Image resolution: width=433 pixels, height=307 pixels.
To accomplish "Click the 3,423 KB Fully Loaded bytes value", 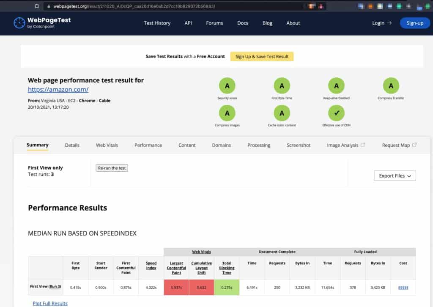I will coord(378,288).
